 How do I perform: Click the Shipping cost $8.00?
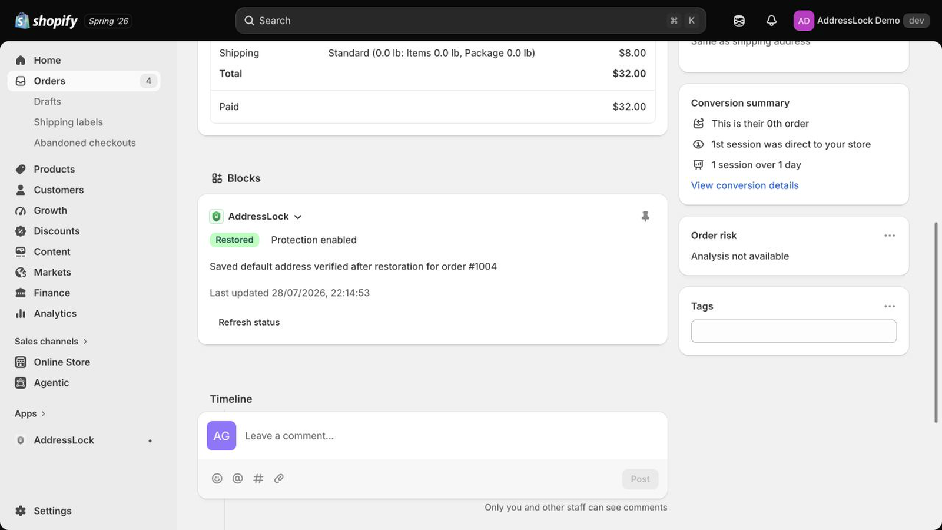click(632, 53)
